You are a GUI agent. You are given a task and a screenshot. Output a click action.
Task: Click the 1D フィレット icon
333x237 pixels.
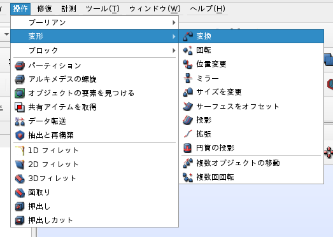click(x=20, y=151)
